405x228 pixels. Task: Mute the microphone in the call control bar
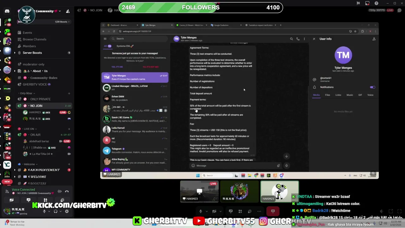click(x=201, y=211)
